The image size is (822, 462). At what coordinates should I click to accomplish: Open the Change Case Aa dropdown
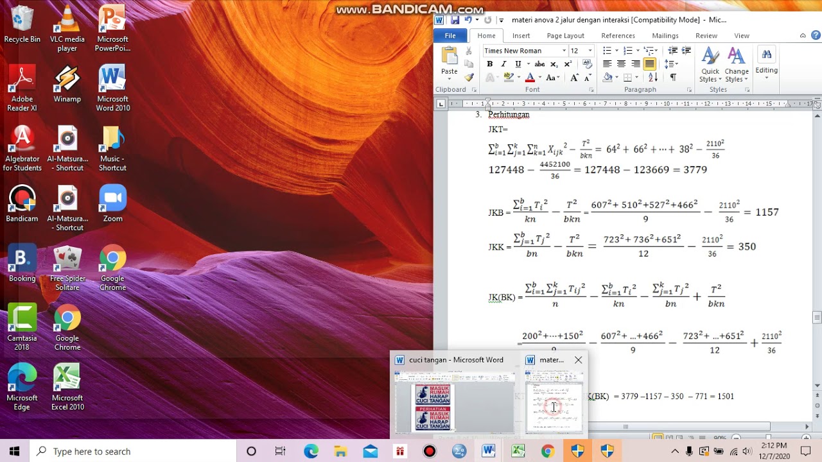[552, 78]
